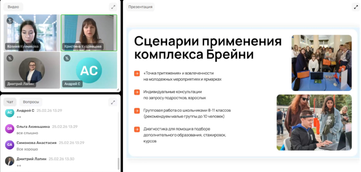Click the chat scrollbar thumb

119,164
